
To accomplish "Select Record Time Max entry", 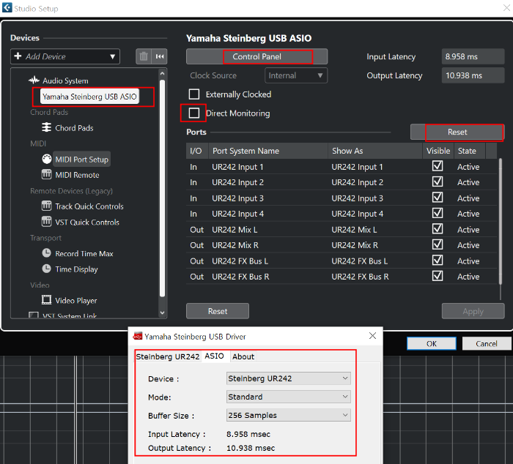I will point(84,253).
